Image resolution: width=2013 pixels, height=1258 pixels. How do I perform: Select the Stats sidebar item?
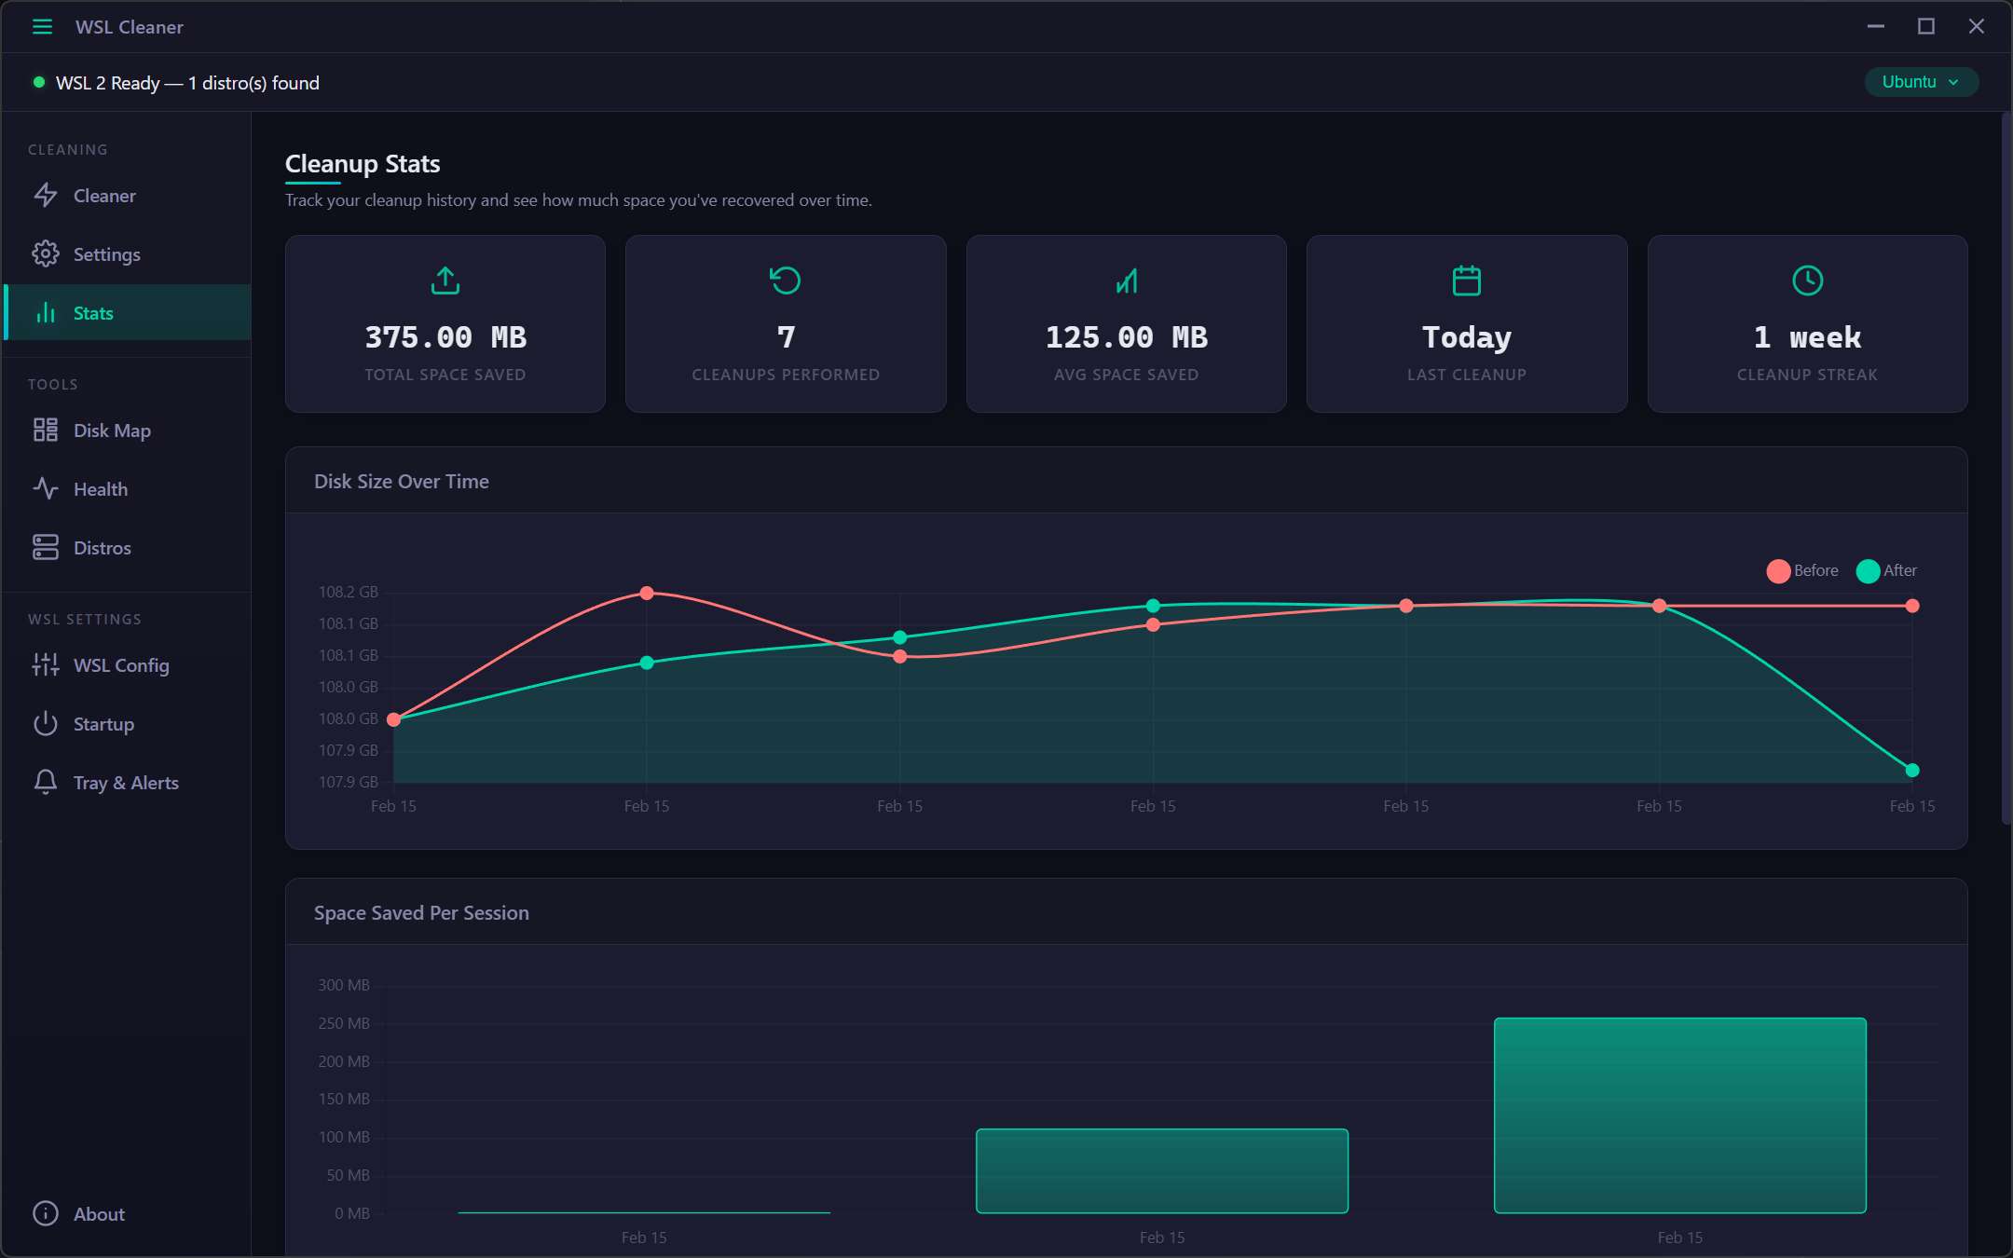point(93,313)
